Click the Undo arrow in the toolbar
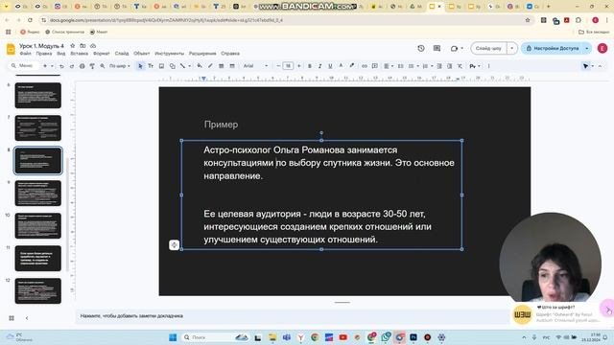The height and width of the screenshot is (345, 614). (x=61, y=66)
